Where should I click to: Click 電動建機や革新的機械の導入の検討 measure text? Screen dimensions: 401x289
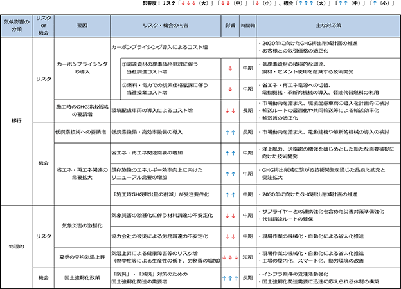(x=348, y=132)
